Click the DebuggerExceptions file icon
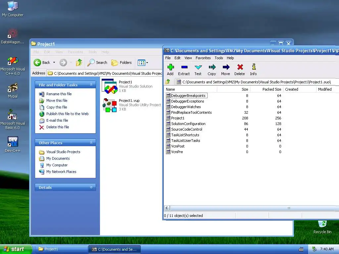The height and width of the screenshot is (254, 339). [x=168, y=101]
